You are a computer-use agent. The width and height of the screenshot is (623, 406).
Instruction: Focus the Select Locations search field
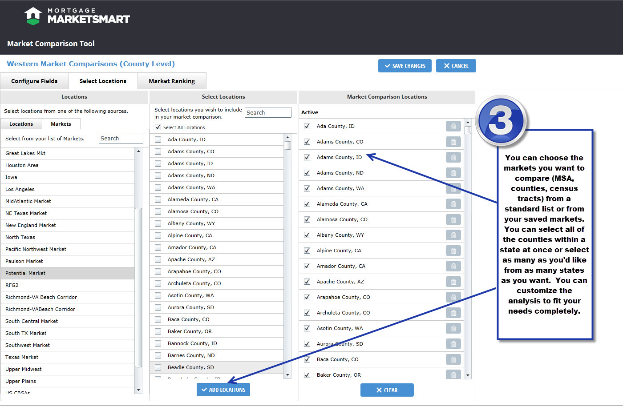(x=268, y=112)
